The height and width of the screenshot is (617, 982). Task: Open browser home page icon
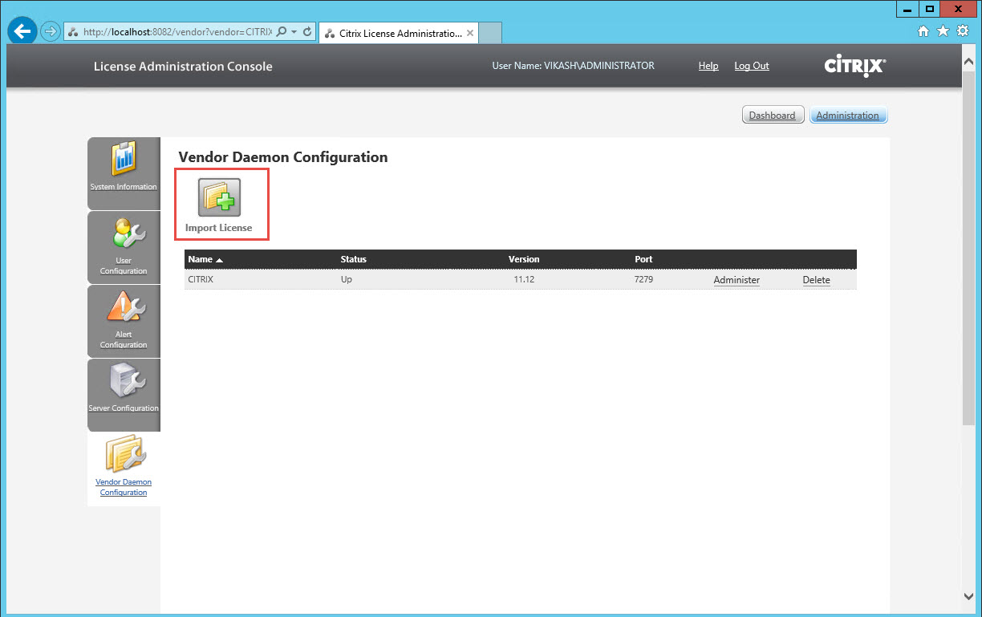click(924, 31)
